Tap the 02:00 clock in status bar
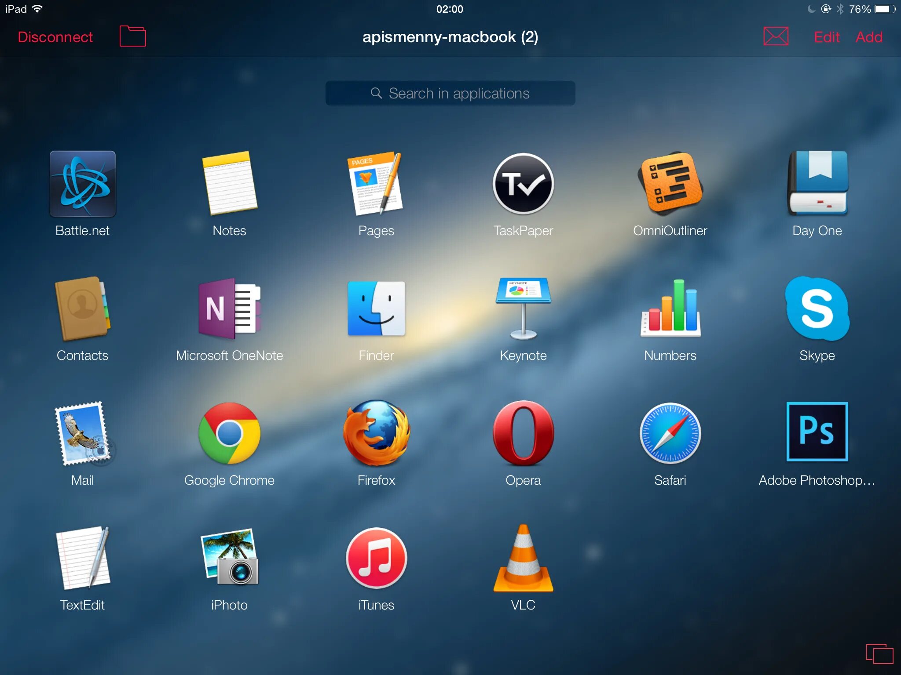This screenshot has width=901, height=675. pos(450,9)
